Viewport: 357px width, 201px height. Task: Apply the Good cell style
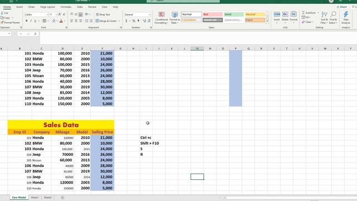pyautogui.click(x=234, y=15)
